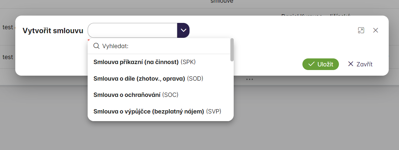Click the Zavřít text button
This screenshot has width=399, height=150.
364,64
